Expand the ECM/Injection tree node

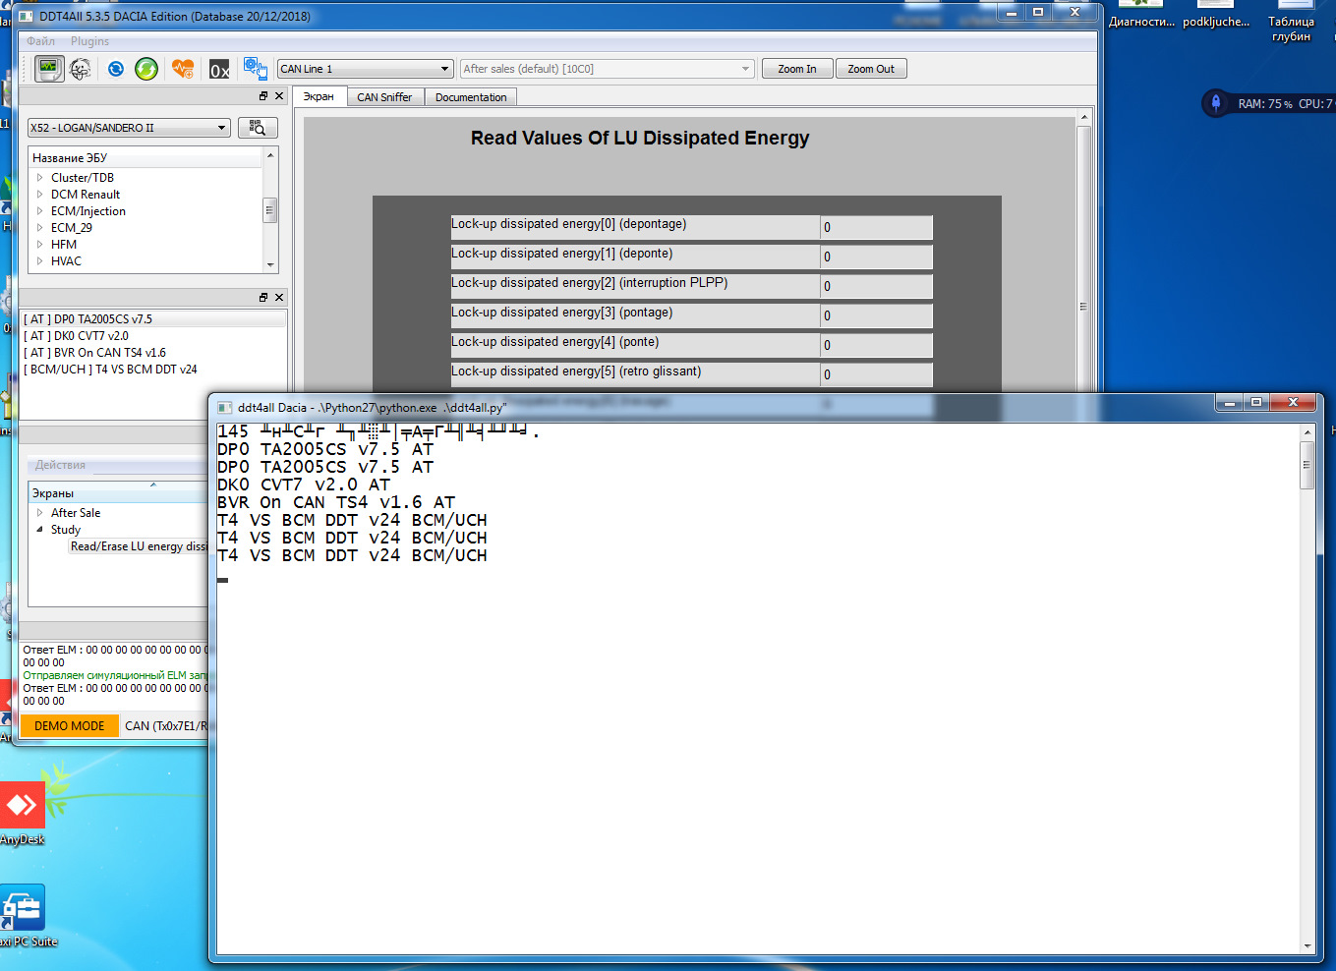[39, 211]
